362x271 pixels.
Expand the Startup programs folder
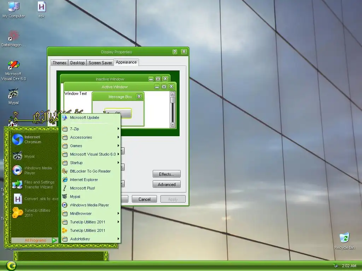click(x=91, y=163)
